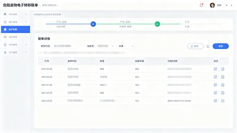
Task: Expand the fifth sidebar menu chevron
Action: click(x=26, y=45)
